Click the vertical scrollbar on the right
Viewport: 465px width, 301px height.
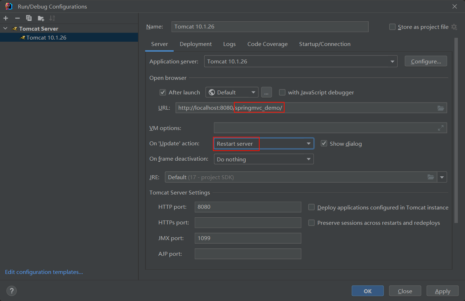tap(456, 130)
